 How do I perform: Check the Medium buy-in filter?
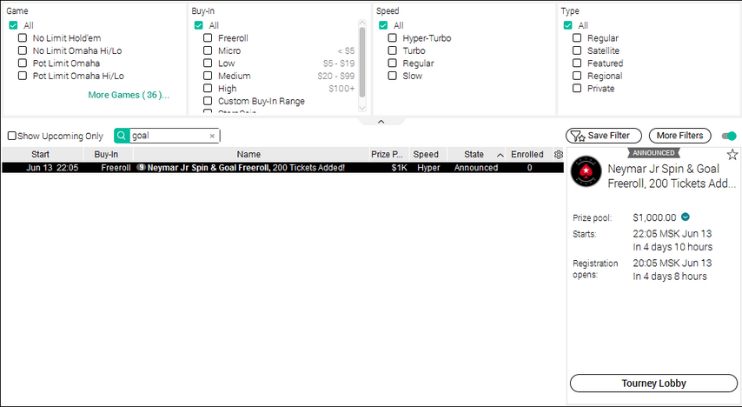click(208, 76)
